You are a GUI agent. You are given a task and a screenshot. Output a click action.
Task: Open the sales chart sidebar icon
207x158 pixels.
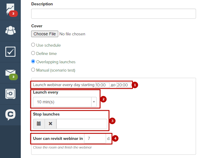pyautogui.click(x=10, y=9)
